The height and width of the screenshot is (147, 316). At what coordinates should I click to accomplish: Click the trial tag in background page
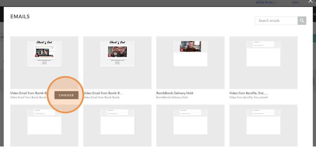click(295, 3)
